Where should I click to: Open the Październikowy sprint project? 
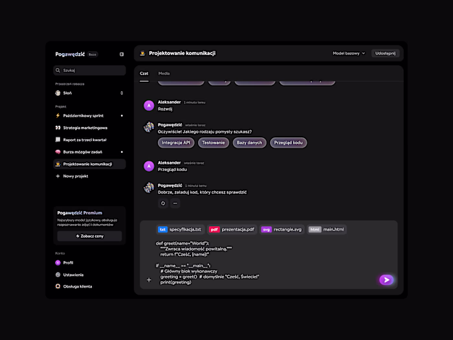(89, 116)
